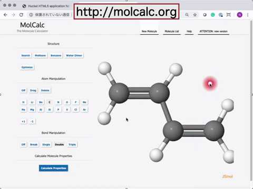Select the S element button

(67, 110)
